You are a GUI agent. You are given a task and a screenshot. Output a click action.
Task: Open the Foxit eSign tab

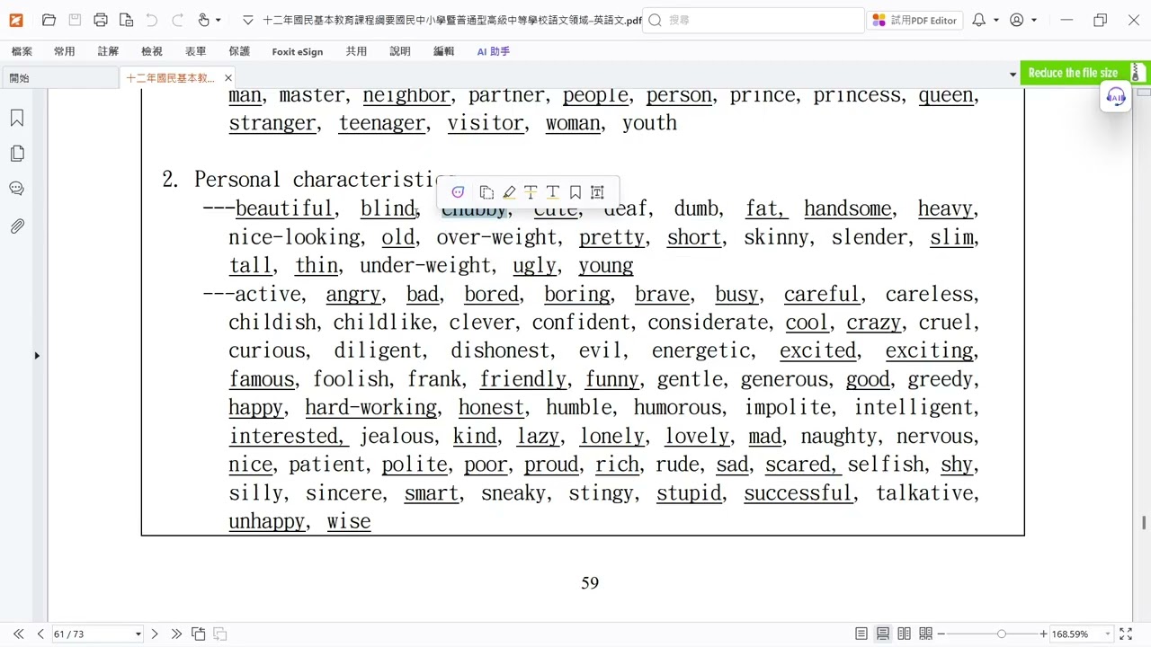297,51
